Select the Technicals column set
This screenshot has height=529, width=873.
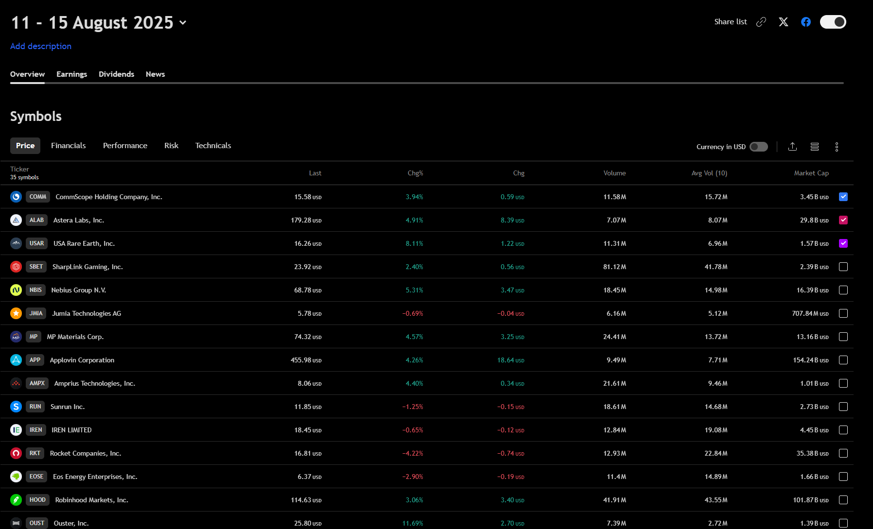pyautogui.click(x=213, y=146)
